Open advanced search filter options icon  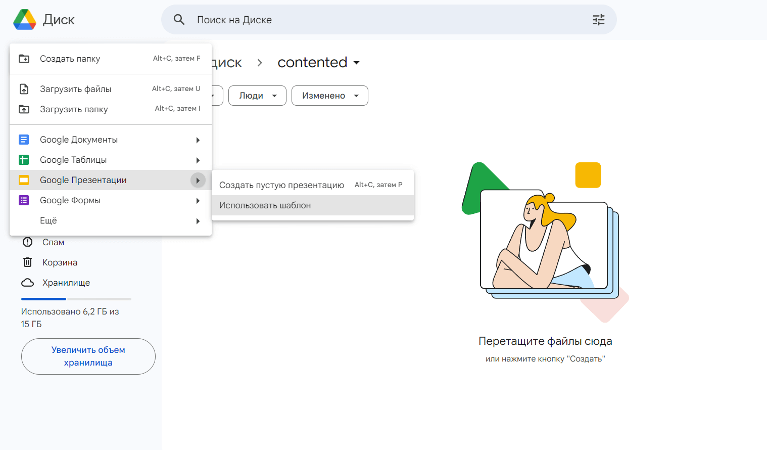pos(599,20)
